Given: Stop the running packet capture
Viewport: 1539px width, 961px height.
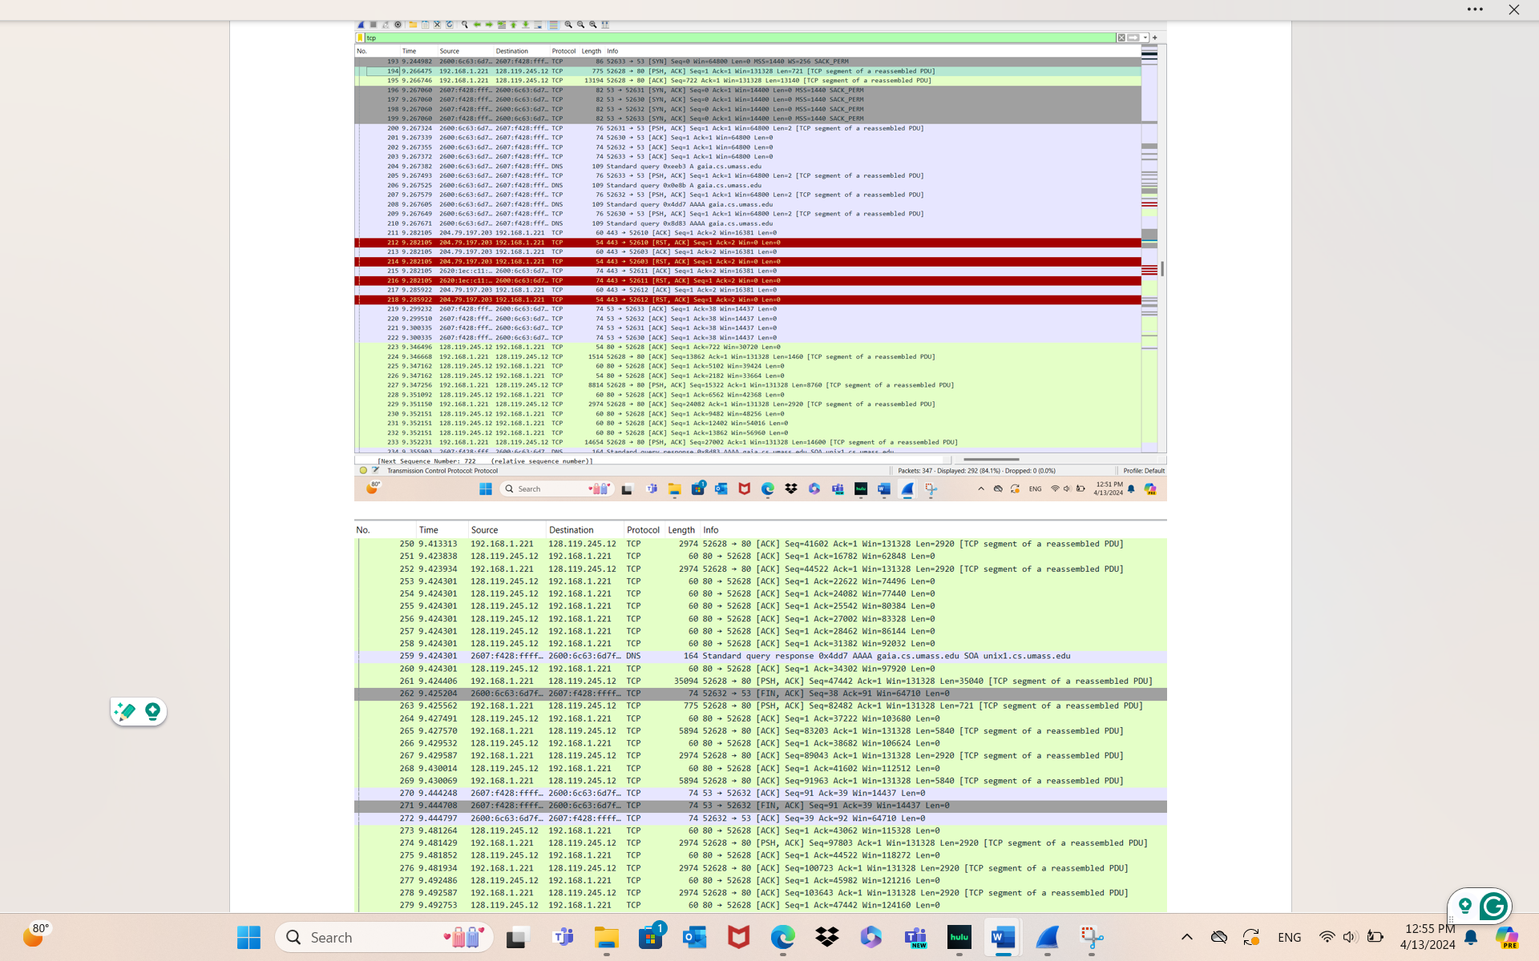Looking at the screenshot, I should [374, 25].
